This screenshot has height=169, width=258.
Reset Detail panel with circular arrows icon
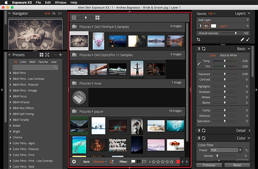[x=204, y=130]
